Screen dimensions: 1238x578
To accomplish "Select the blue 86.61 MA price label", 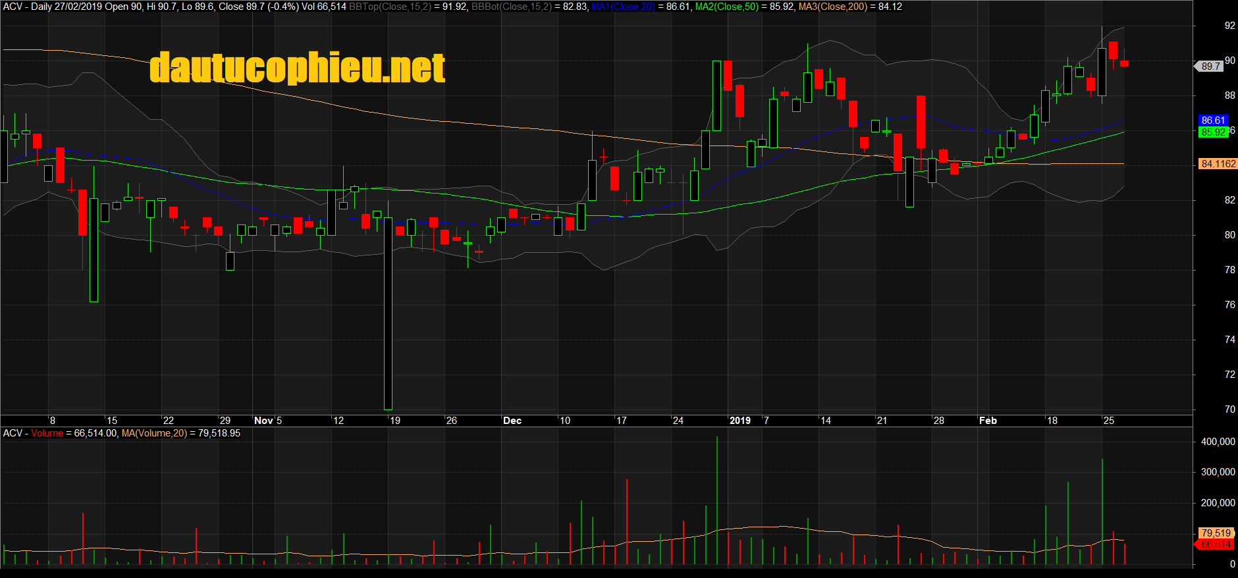I will point(1212,120).
